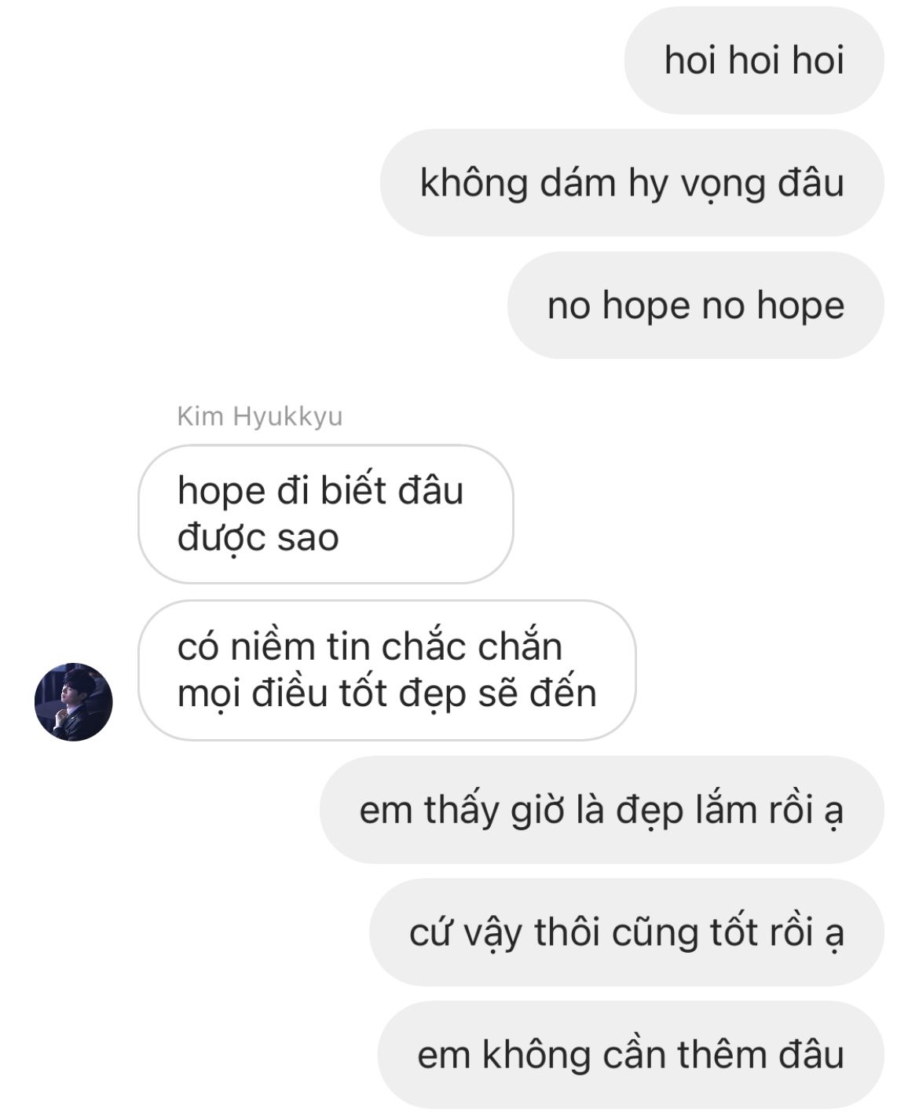Tap the Kim Hyukkyu sender name label
Viewport: 919px width, 1113px height.
(260, 416)
